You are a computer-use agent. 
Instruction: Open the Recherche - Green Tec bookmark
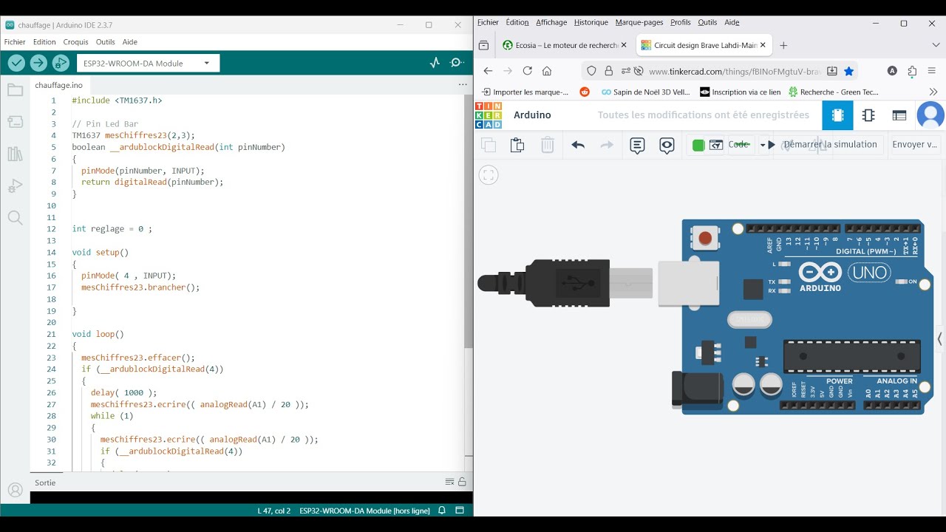click(834, 92)
